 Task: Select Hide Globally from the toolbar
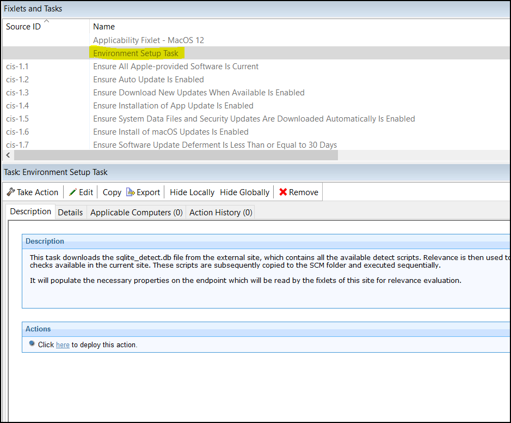click(x=244, y=192)
